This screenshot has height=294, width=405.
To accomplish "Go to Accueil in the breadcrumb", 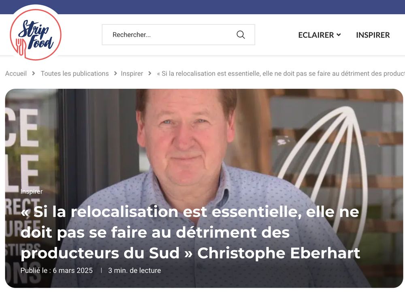I will 16,73.
